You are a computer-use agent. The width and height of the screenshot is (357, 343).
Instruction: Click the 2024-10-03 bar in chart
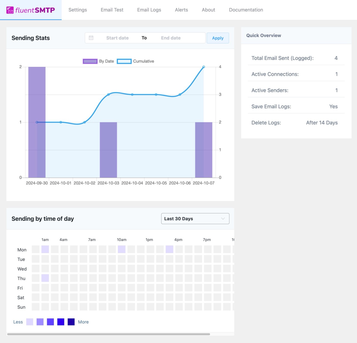point(108,150)
